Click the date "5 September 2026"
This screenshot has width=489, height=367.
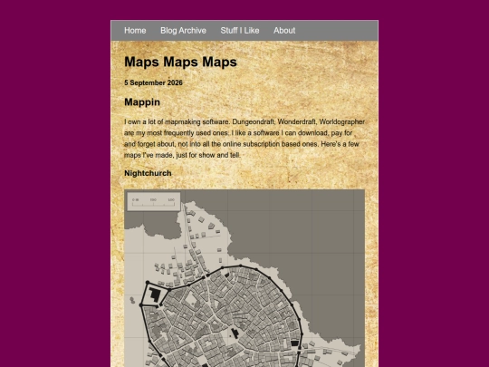point(153,82)
